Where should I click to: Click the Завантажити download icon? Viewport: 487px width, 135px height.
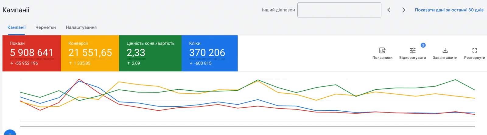coord(445,50)
